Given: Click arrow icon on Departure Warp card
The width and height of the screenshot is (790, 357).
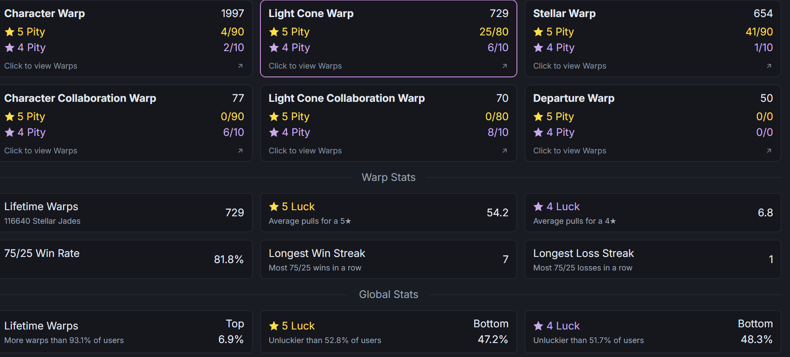Looking at the screenshot, I should pos(769,151).
